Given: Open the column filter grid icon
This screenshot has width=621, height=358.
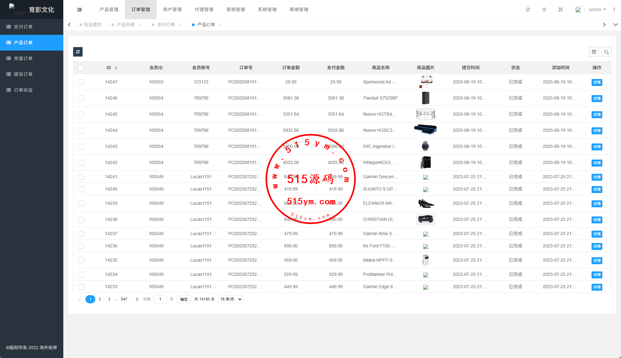Looking at the screenshot, I should pos(594,52).
